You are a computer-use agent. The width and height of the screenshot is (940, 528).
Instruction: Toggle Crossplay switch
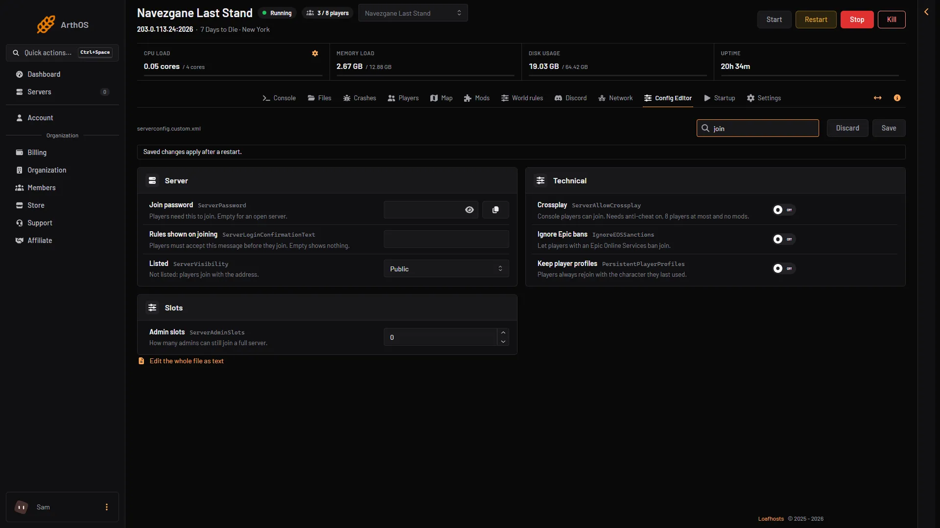(784, 210)
